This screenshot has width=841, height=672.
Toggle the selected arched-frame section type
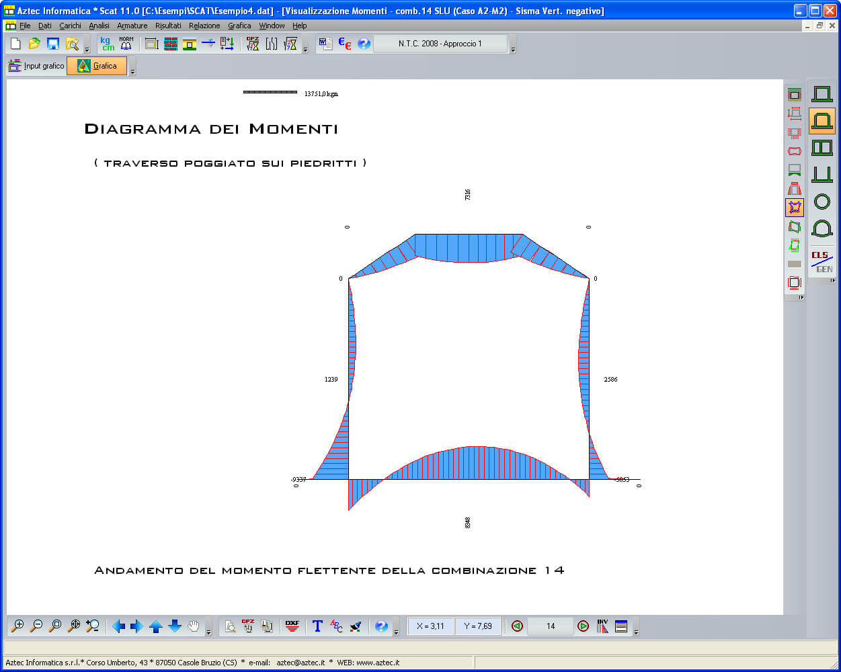coord(822,121)
